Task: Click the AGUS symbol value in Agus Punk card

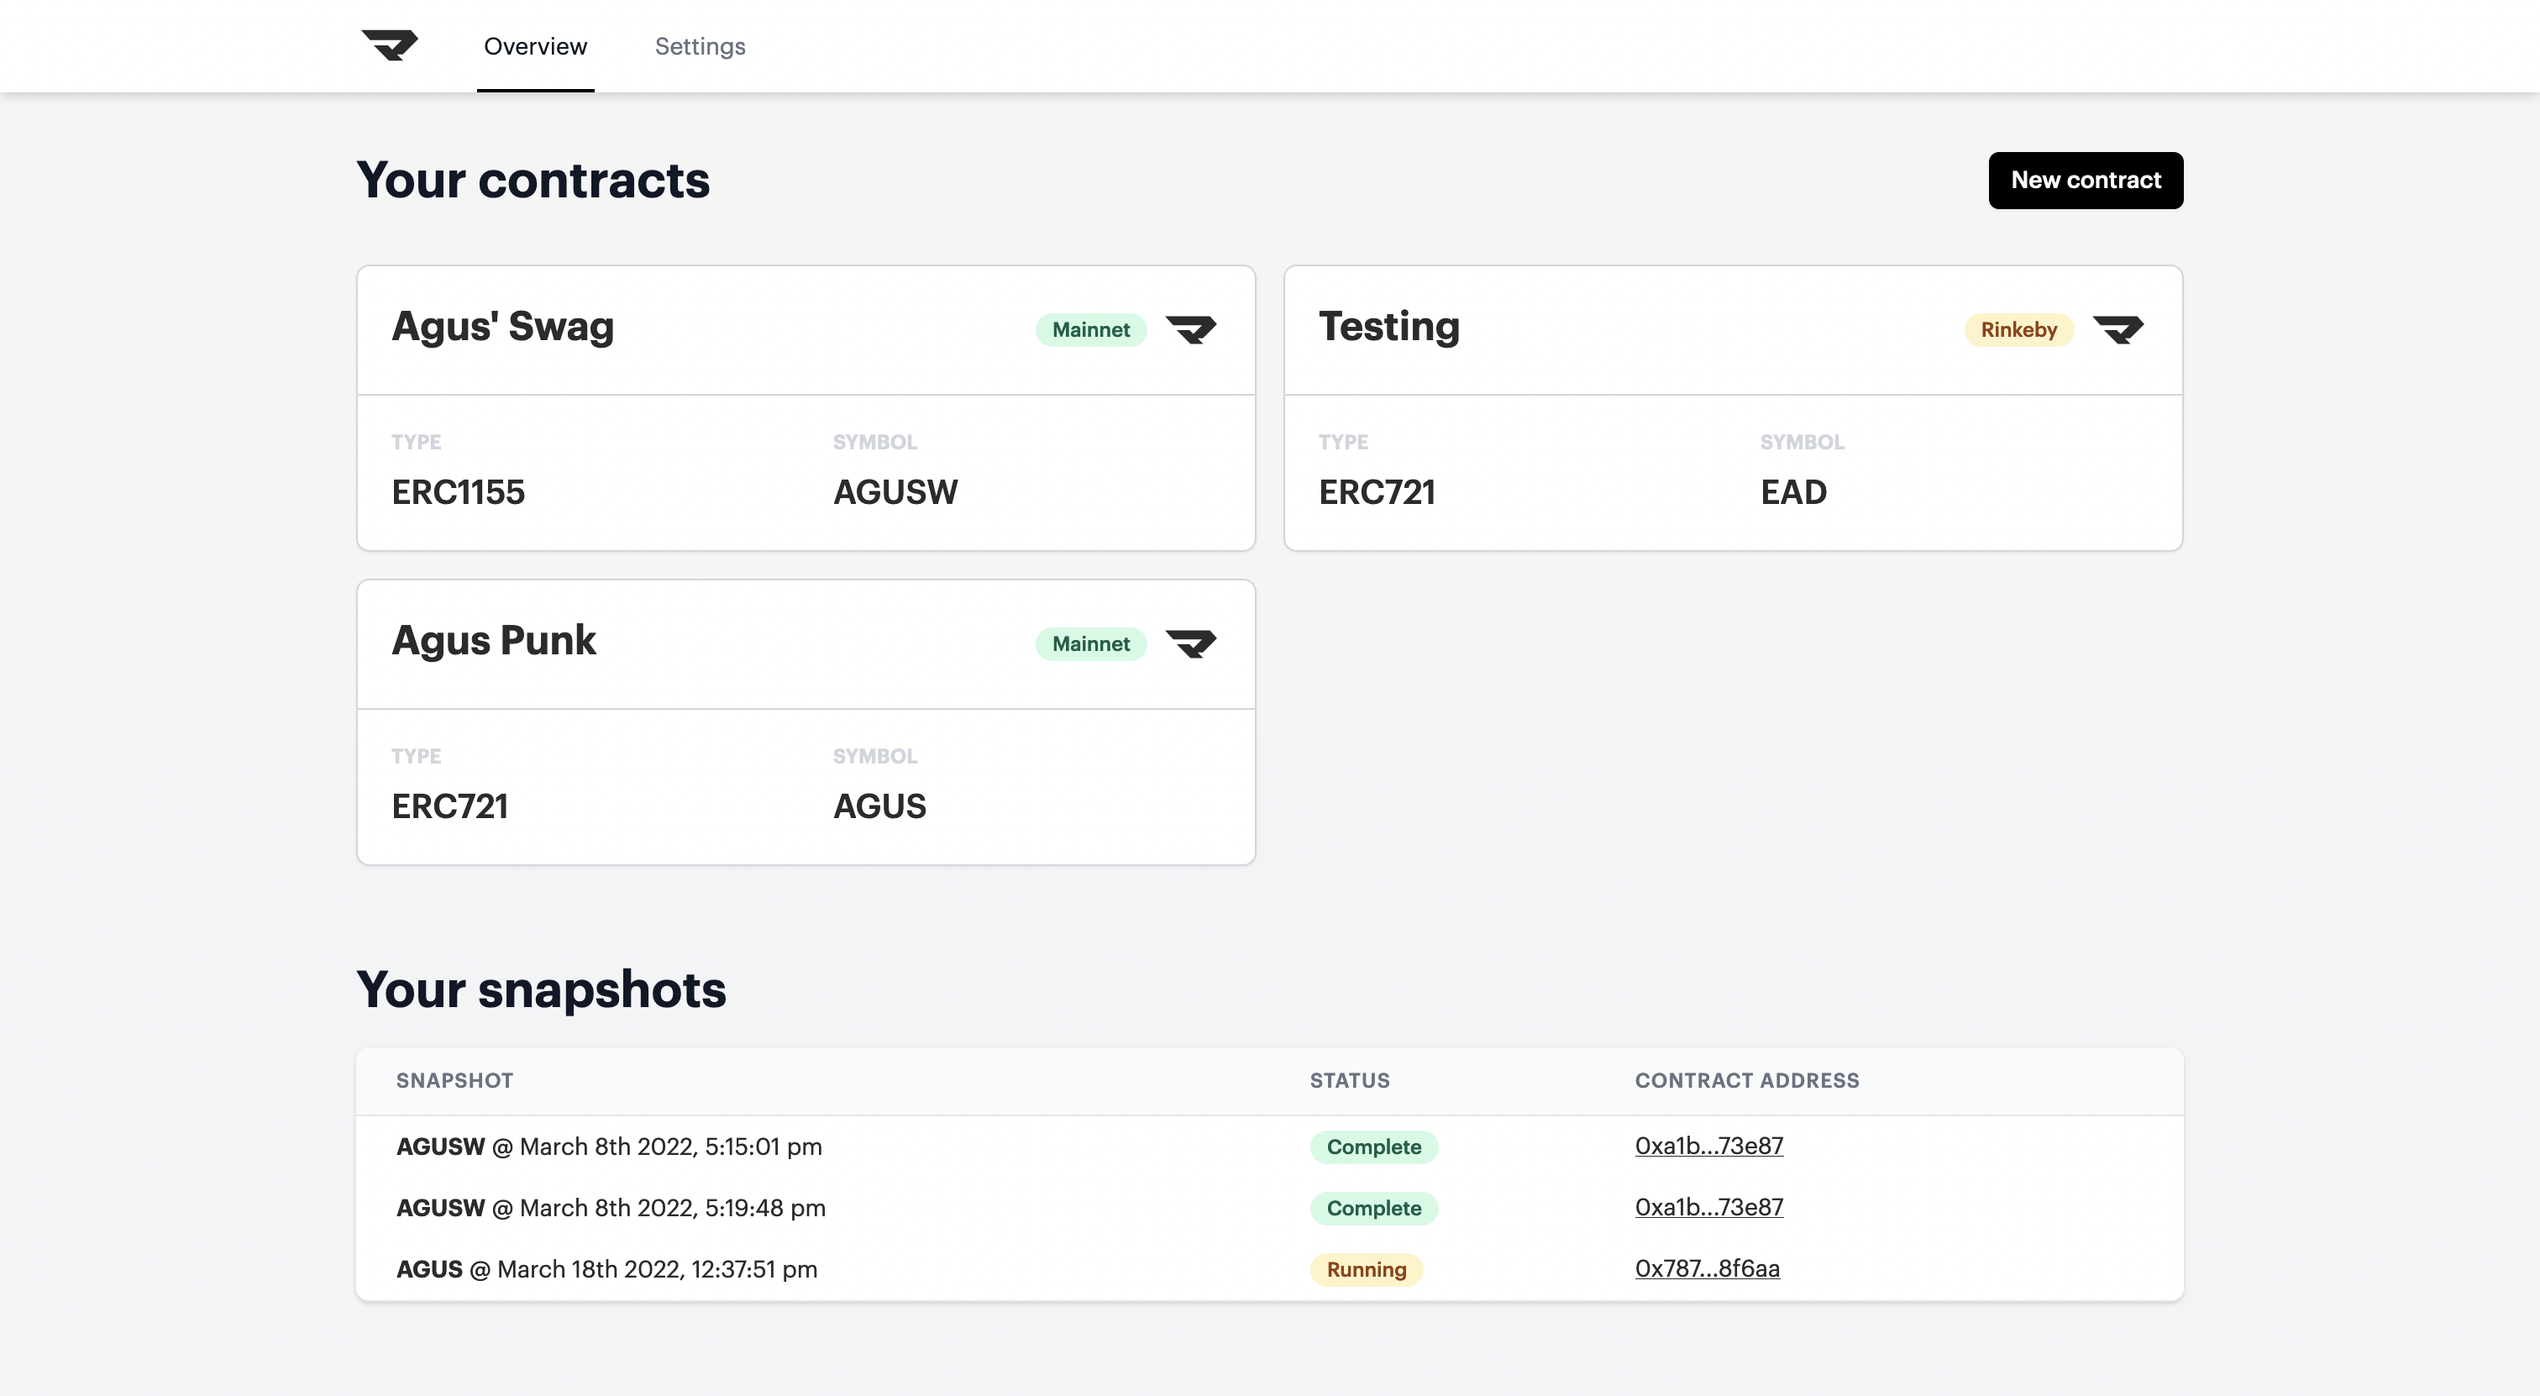Action: 879,806
